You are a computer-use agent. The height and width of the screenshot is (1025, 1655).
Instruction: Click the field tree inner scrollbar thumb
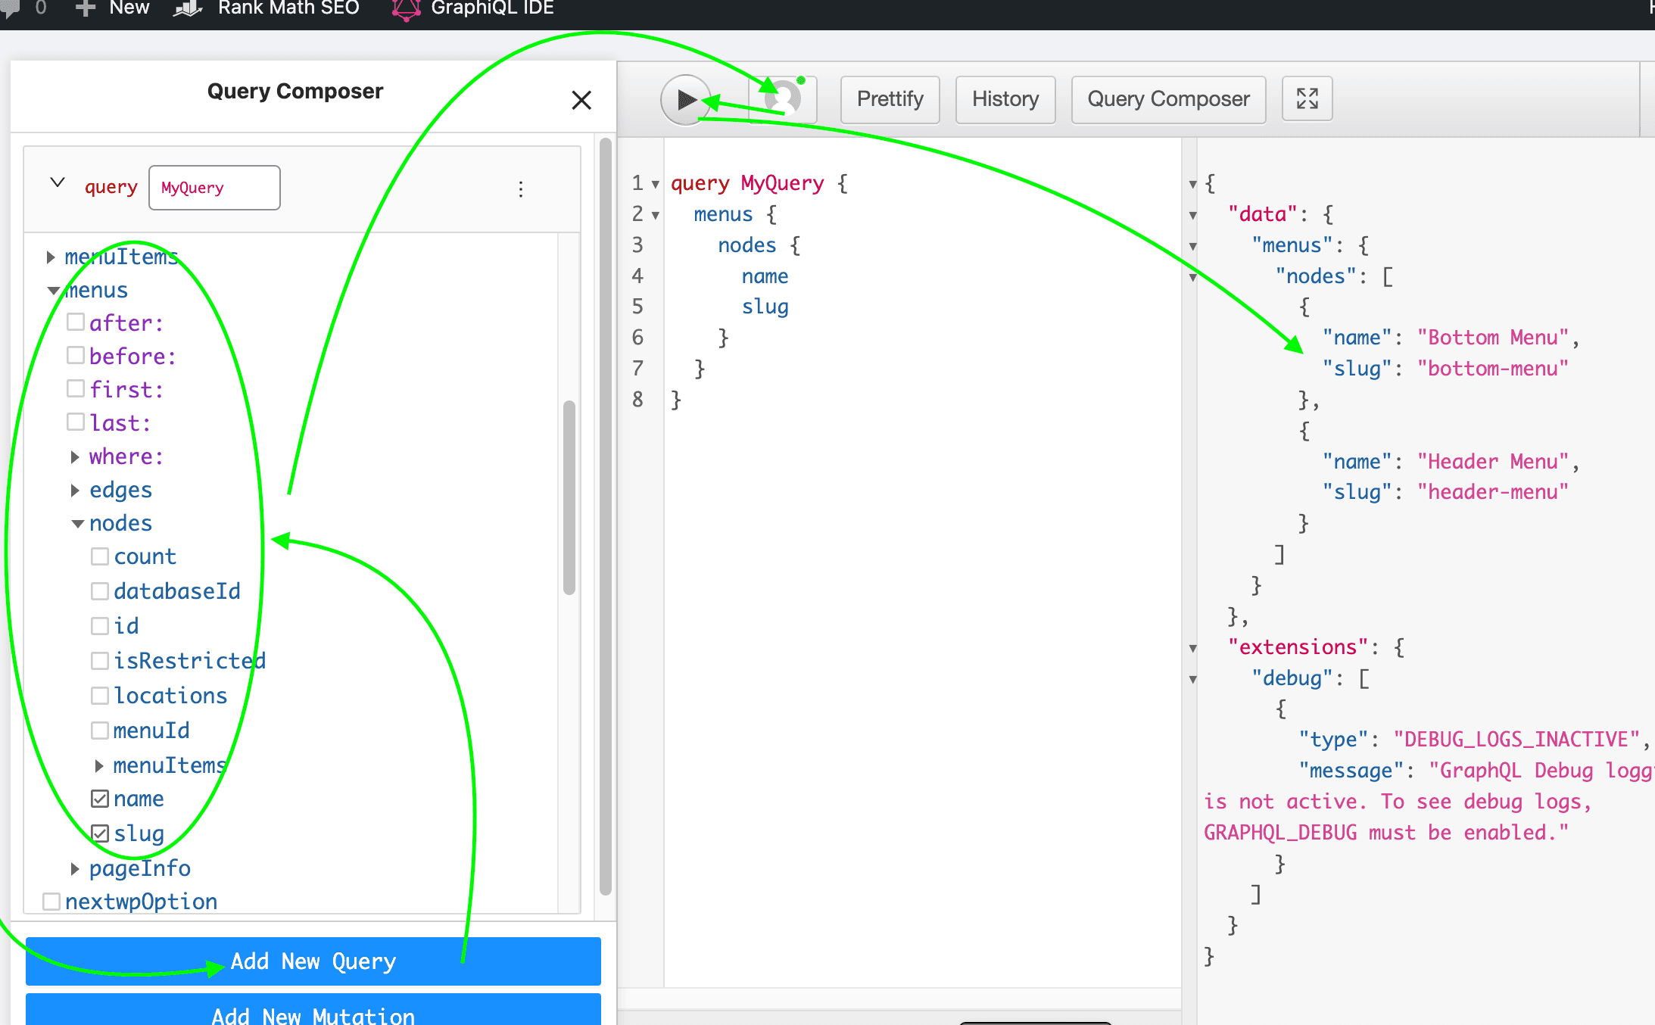click(x=569, y=497)
